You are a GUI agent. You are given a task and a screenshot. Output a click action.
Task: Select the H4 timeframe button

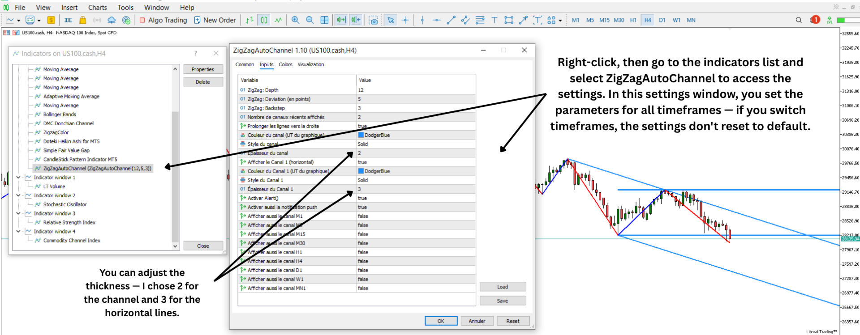pos(648,20)
